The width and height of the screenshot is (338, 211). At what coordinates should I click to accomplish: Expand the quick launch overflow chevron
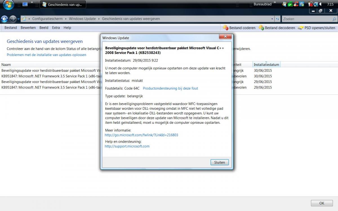[x=32, y=3]
